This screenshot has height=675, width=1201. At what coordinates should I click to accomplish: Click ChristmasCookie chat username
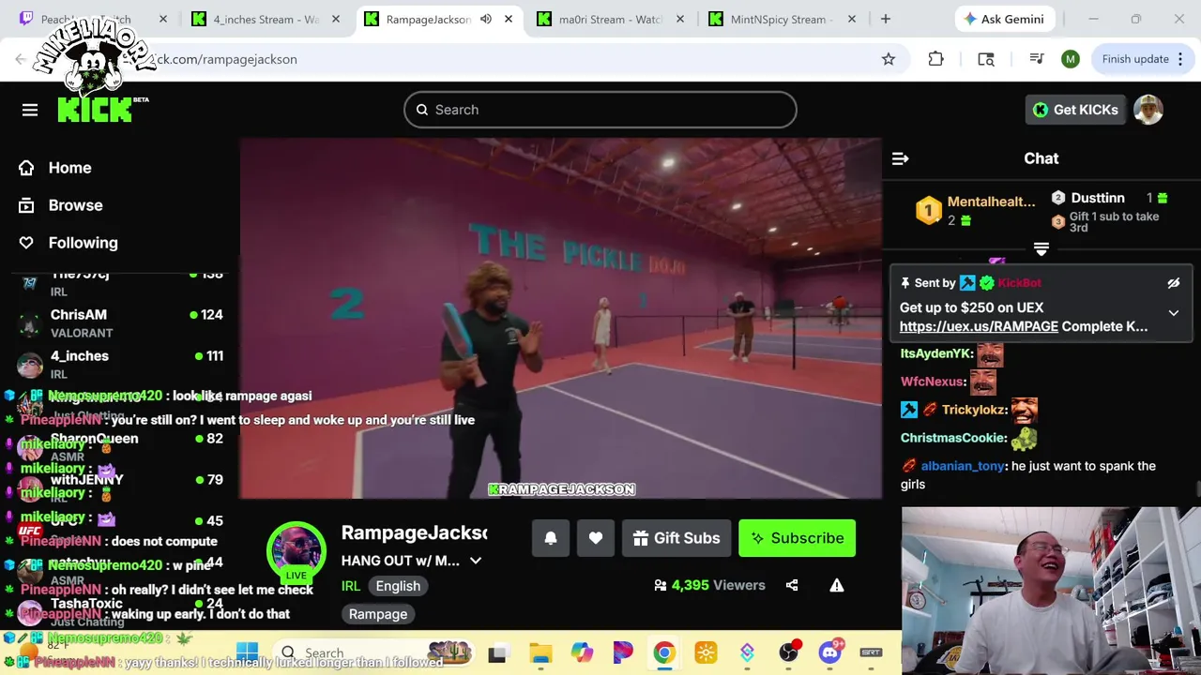[x=952, y=438]
